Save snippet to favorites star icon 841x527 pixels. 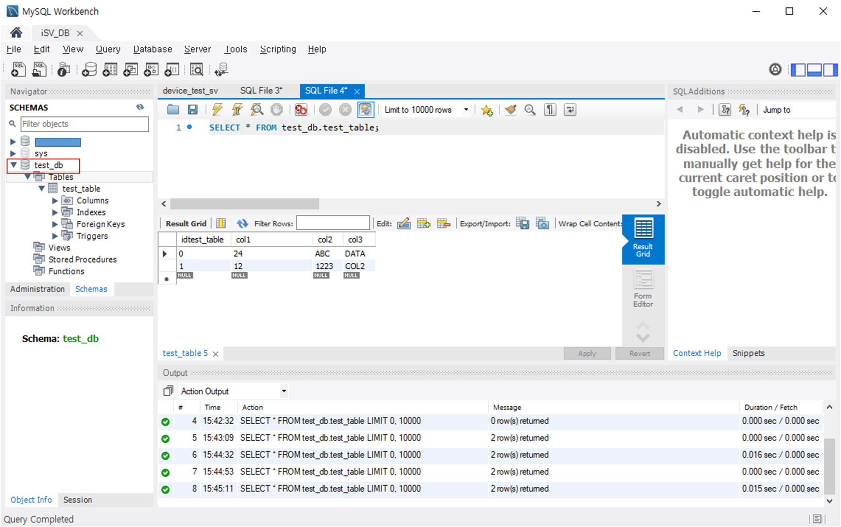click(487, 110)
